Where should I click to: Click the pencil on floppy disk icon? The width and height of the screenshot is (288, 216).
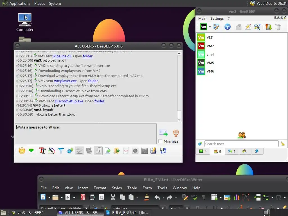[x=153, y=151]
